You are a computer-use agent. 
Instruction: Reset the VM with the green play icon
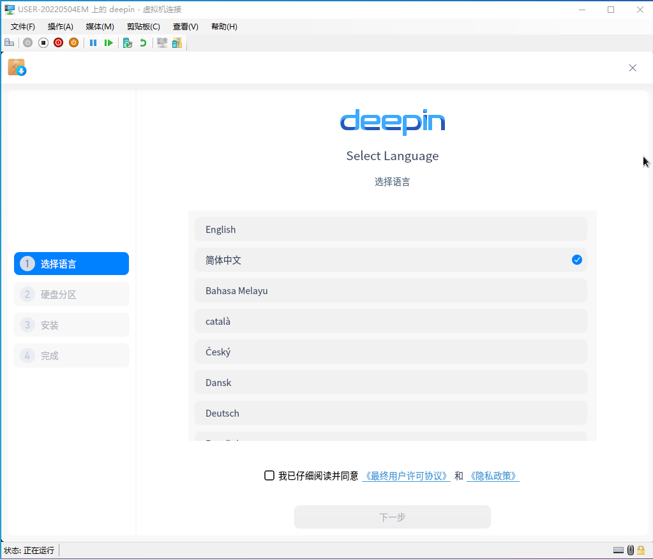click(109, 43)
